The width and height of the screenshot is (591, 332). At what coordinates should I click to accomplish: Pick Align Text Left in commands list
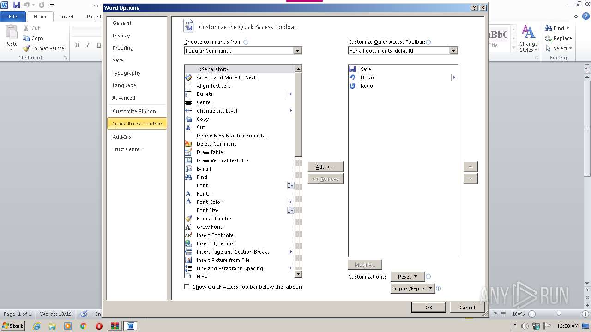coord(239,86)
